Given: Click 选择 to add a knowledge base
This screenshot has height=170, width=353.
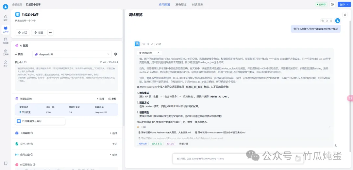Looking at the screenshot, I should (101, 99).
